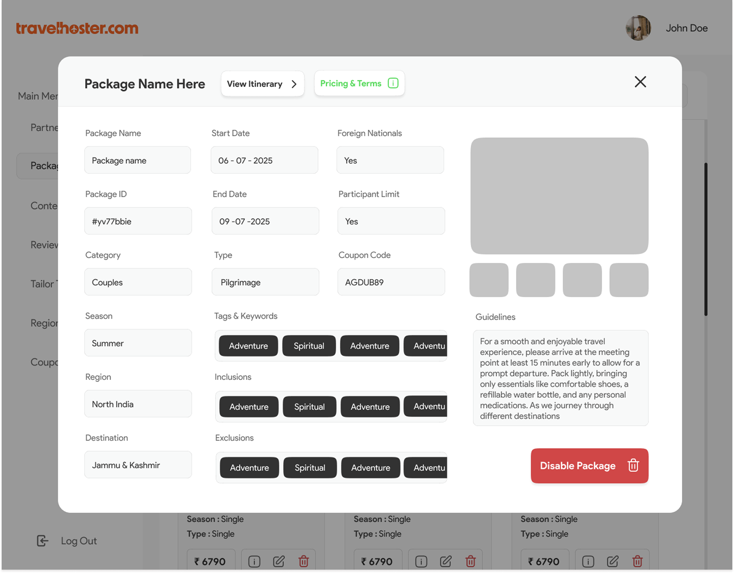Viewport: 734px width, 573px height.
Task: Click edit icon on first ₹ 6790 card
Action: 279,562
